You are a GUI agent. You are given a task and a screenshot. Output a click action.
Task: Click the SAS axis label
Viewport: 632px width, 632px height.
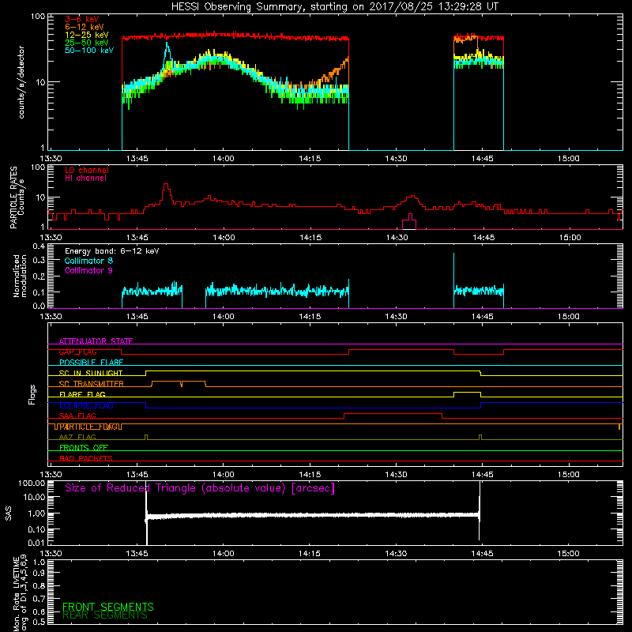click(x=8, y=513)
